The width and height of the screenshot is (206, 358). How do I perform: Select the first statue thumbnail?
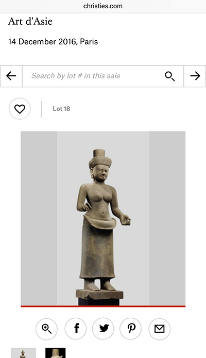click(x=24, y=353)
